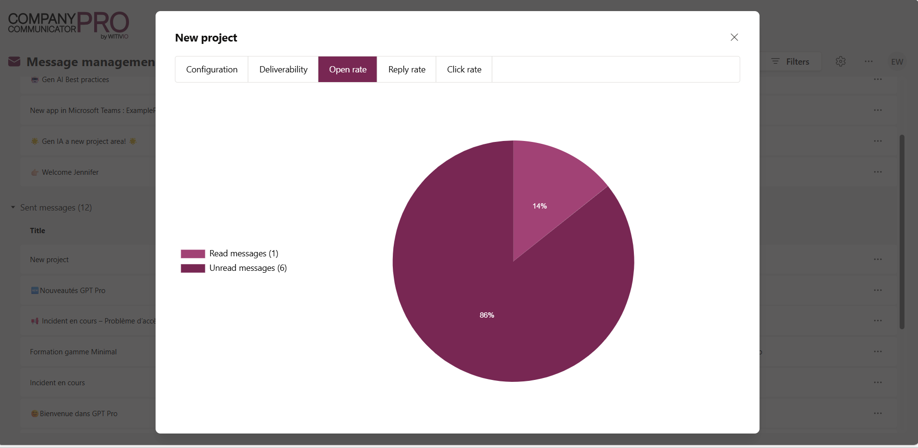Open the Click rate tab

point(464,70)
